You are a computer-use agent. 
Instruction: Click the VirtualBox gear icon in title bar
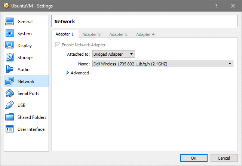(6, 6)
